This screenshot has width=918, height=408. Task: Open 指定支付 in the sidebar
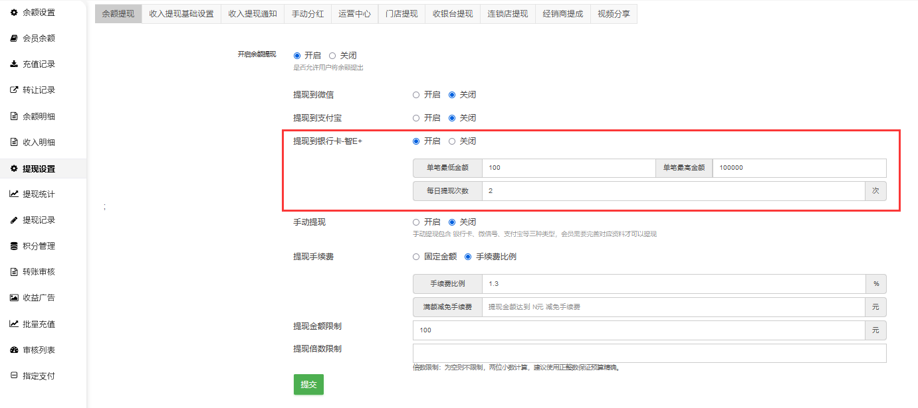[x=39, y=376]
